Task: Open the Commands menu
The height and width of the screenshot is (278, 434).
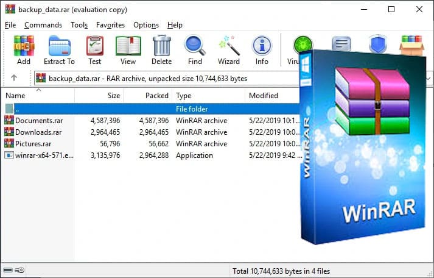Action: coord(43,25)
